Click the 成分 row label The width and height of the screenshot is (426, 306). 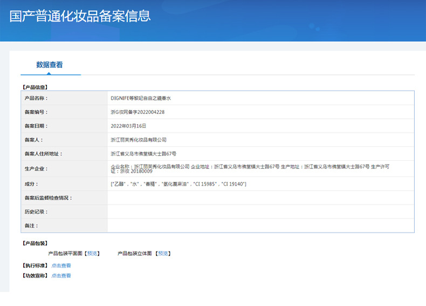tap(31, 184)
